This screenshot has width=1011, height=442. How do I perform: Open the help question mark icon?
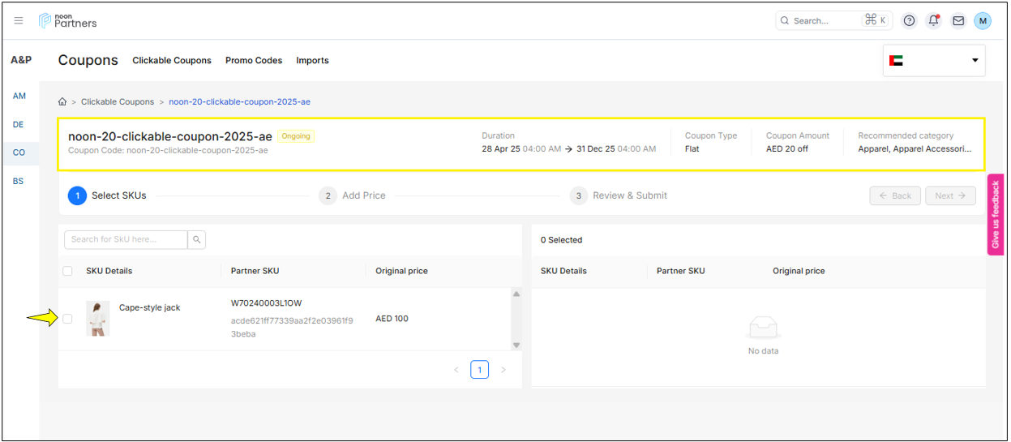[x=909, y=21]
